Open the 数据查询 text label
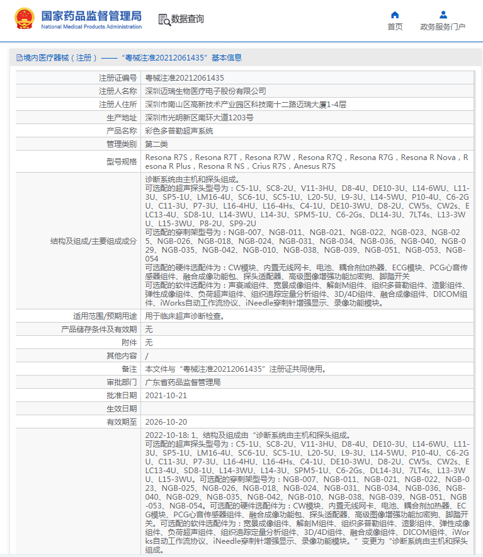The height and width of the screenshot is (557, 483). (188, 20)
